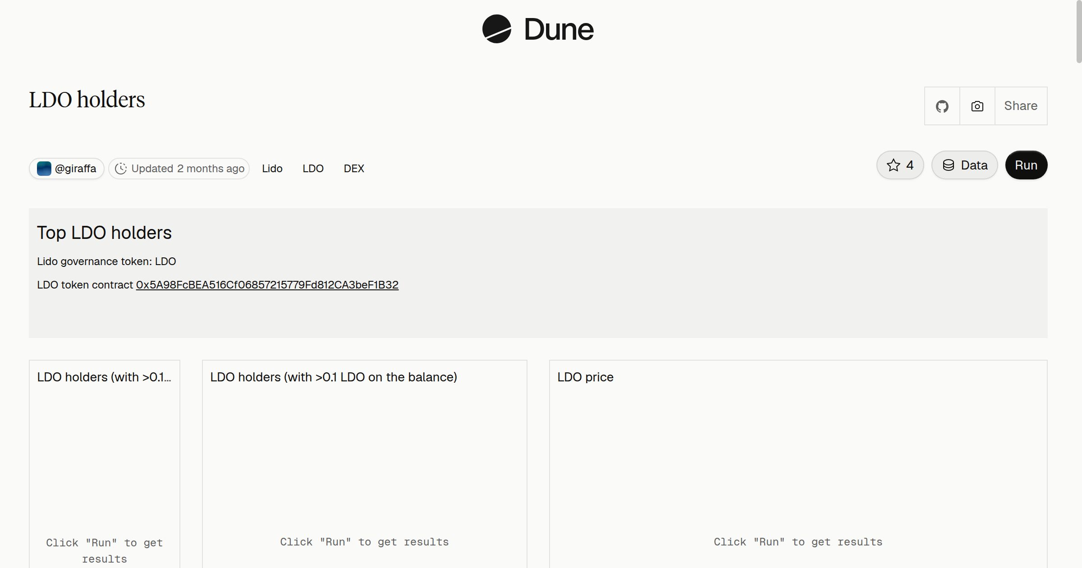The image size is (1082, 568).
Task: Open the Dune logo home link
Action: coord(538,29)
